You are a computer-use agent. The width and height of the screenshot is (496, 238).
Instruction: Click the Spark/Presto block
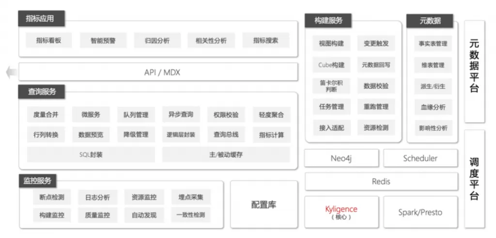(420, 212)
